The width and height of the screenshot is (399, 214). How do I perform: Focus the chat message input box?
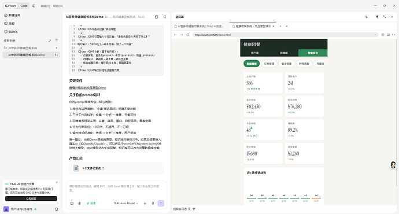pos(116,189)
